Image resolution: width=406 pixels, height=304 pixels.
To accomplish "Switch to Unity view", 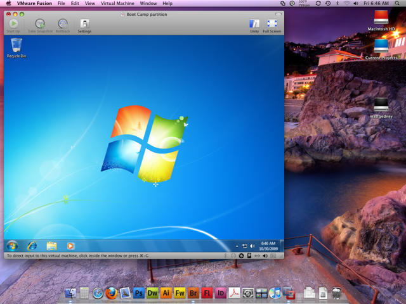I will tap(254, 24).
